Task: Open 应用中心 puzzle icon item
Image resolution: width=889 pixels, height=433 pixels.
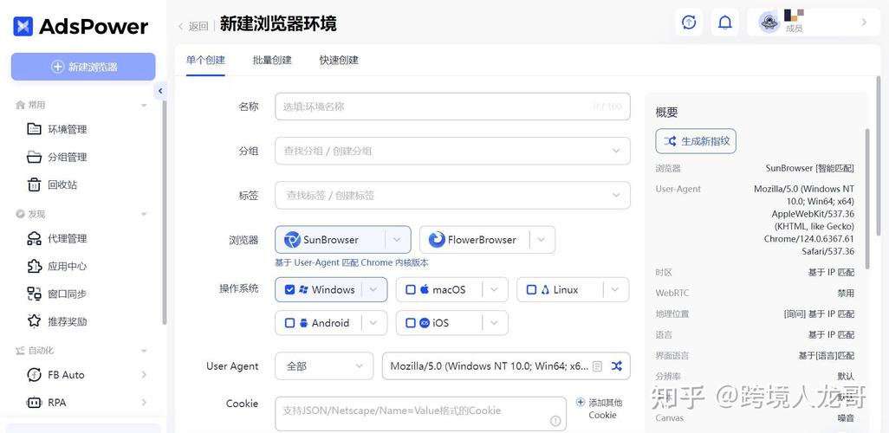Action: click(56, 267)
